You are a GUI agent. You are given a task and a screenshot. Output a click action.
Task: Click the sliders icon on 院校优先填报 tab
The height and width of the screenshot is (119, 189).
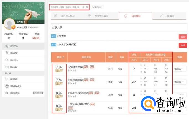click(x=55, y=16)
